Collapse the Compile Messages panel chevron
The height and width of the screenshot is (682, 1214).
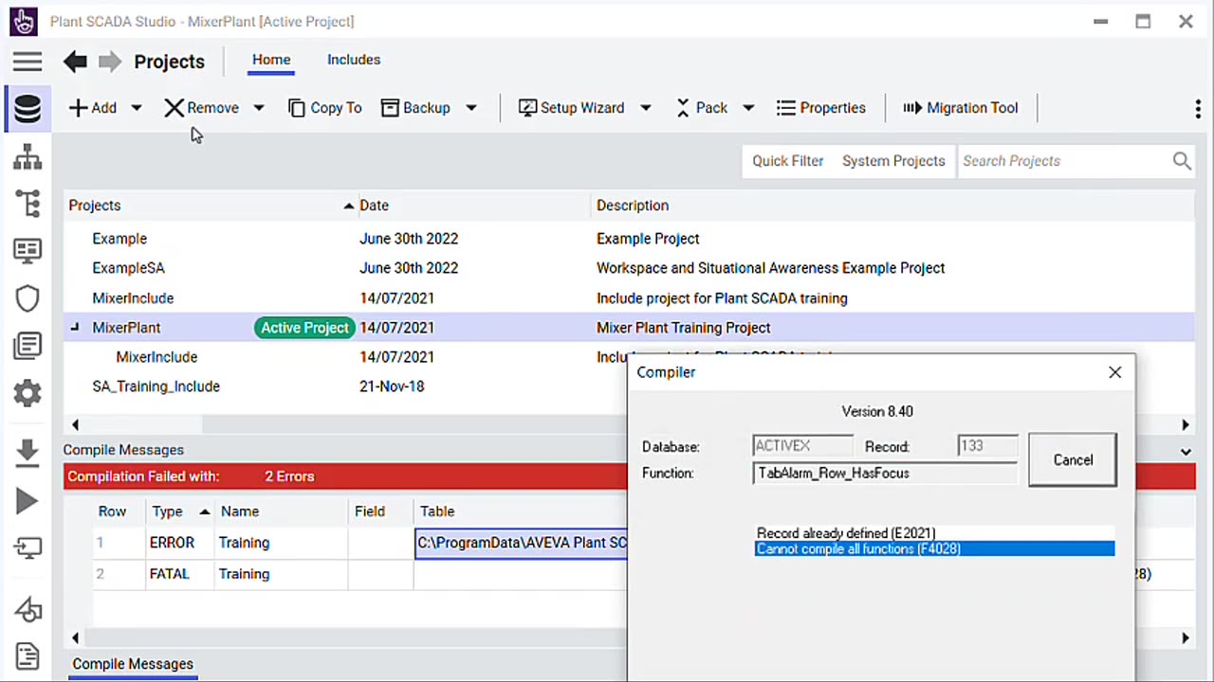pos(1186,452)
